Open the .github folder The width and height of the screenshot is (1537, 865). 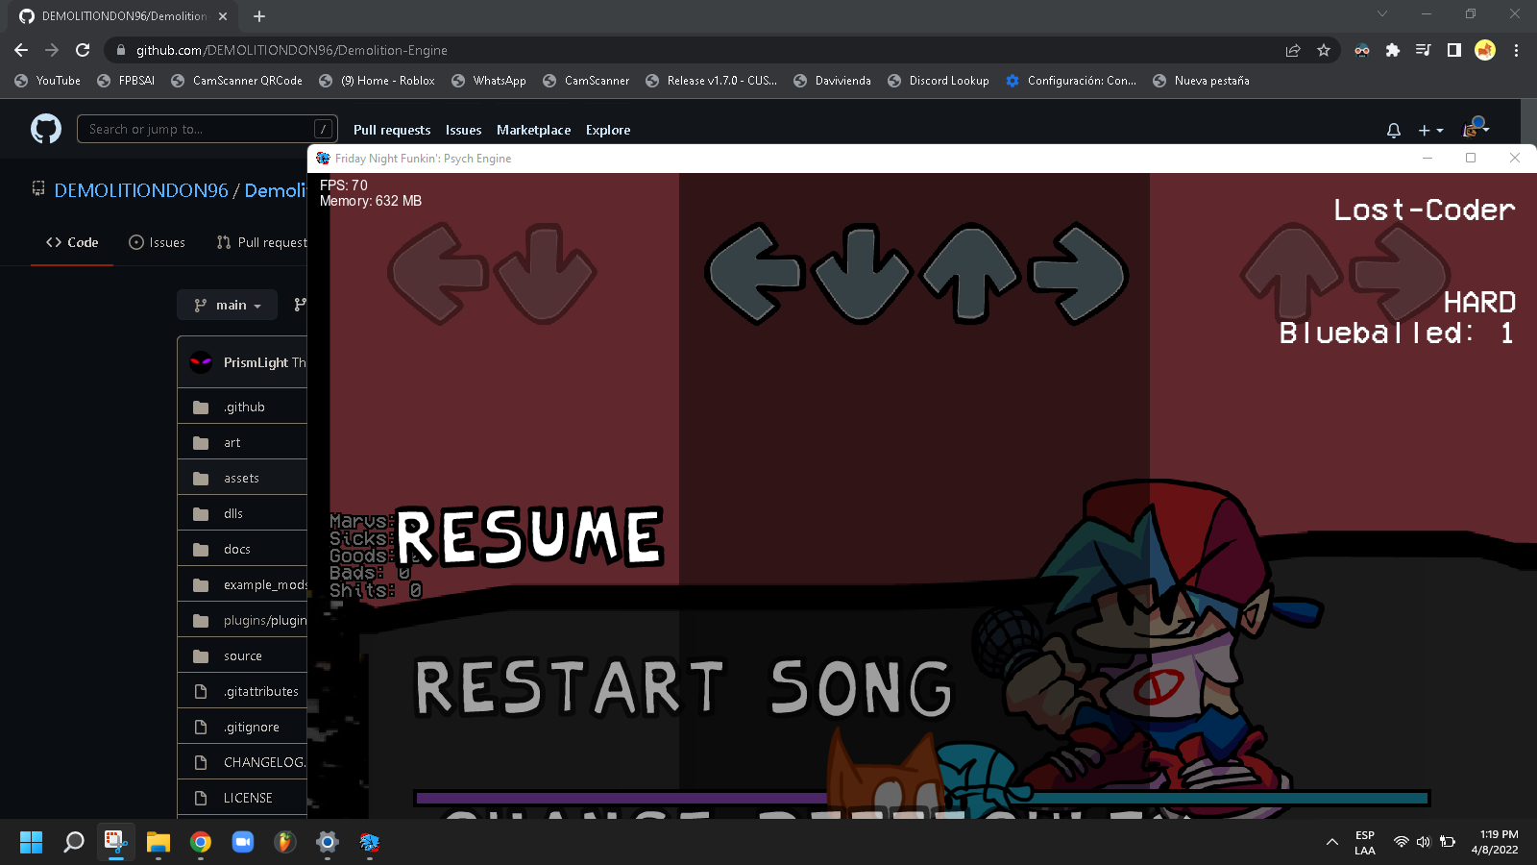tap(244, 407)
